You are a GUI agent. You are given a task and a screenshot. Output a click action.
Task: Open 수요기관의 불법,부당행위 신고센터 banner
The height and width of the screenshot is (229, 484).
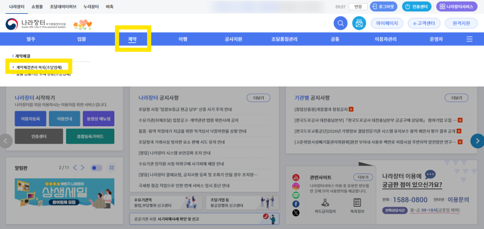tap(166, 202)
